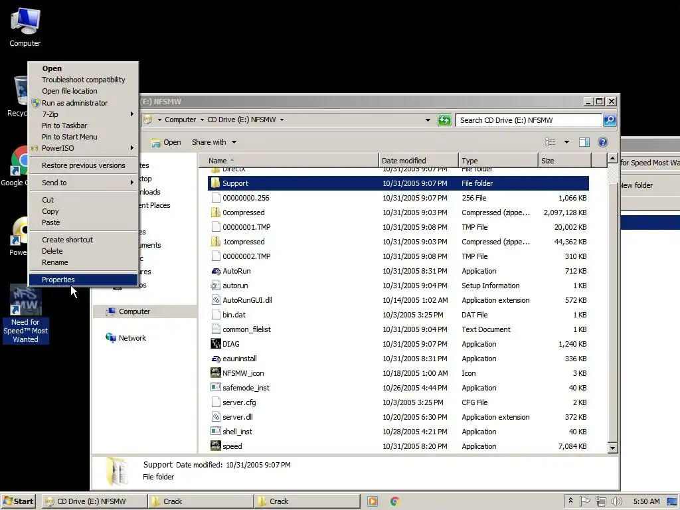Choose Properties in the context menu
Viewport: 680px width, 510px height.
click(x=83, y=280)
